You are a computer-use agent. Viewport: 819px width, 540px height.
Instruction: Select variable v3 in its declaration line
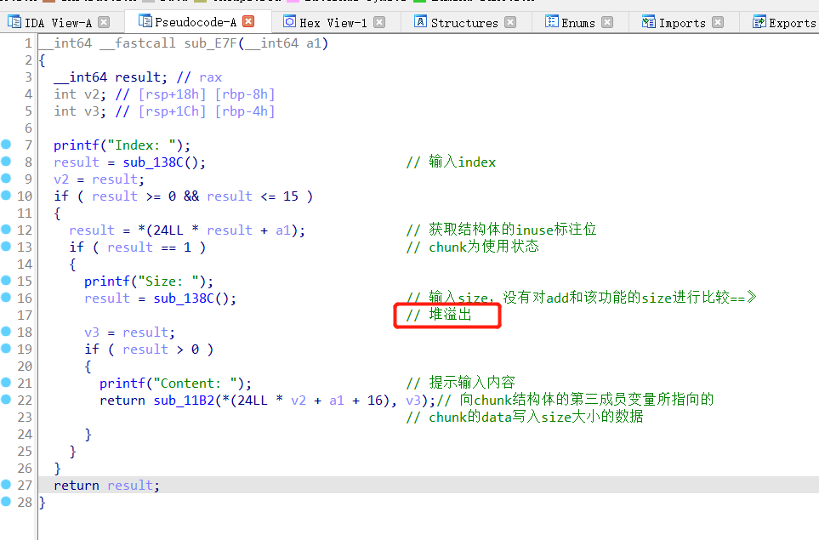click(92, 111)
